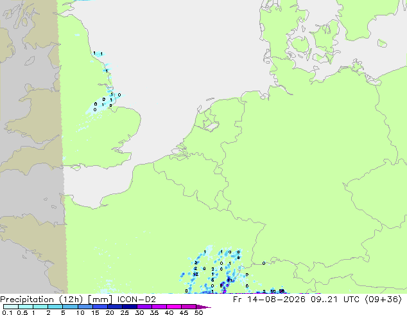Click magenta swatch between 40 and 45
Image resolution: width=407 pixels, height=315 pixels.
174,307
